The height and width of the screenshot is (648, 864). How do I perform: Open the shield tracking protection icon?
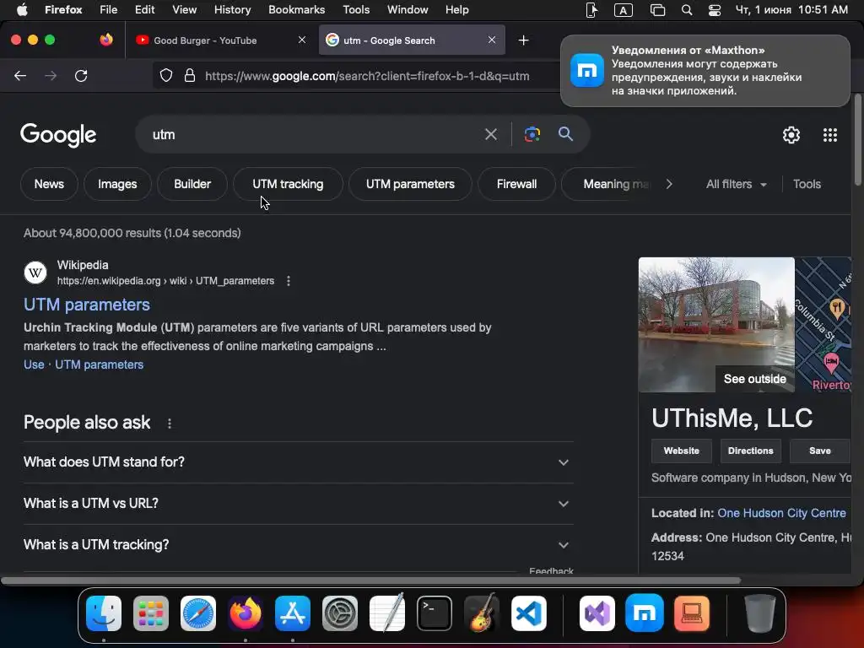pos(166,75)
